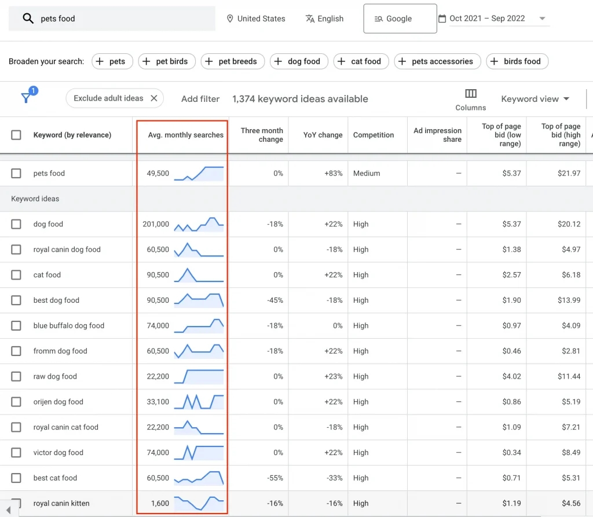Add 'pet birds' to broaden search
Screen dimensions: 593x517
tap(167, 61)
